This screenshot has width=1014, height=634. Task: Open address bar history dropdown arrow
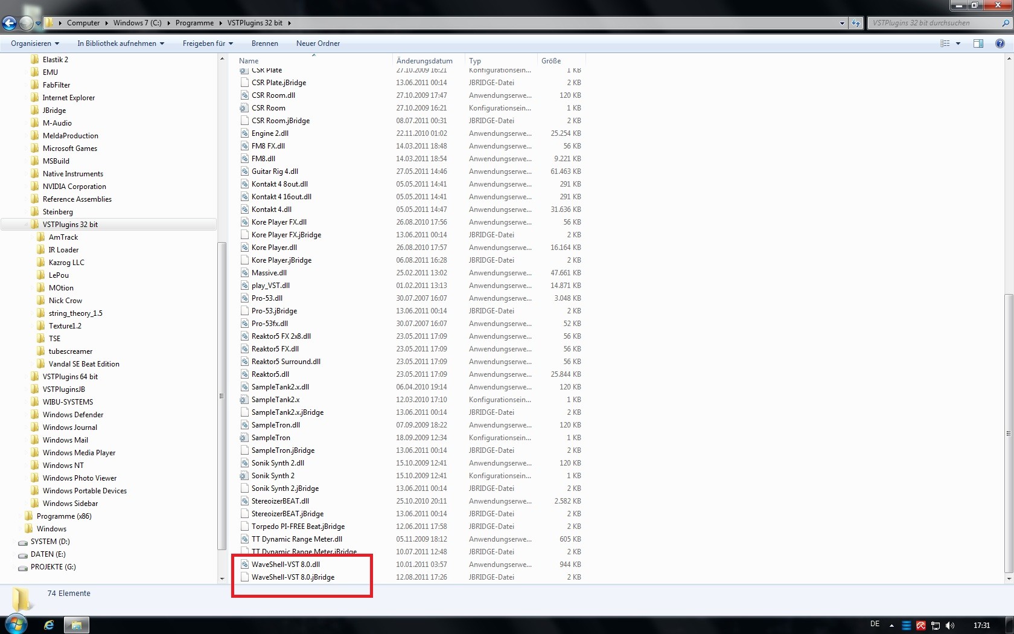pyautogui.click(x=842, y=23)
